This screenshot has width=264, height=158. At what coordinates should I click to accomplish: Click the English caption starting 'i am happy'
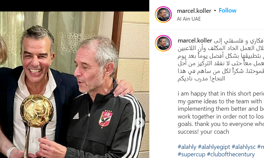(x=221, y=112)
